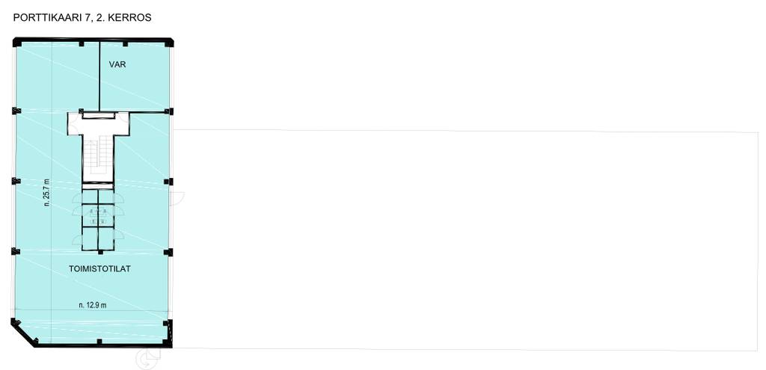
Task: Click the PORTTIKAARI 7, 2. KERROS title
Action: pos(82,18)
